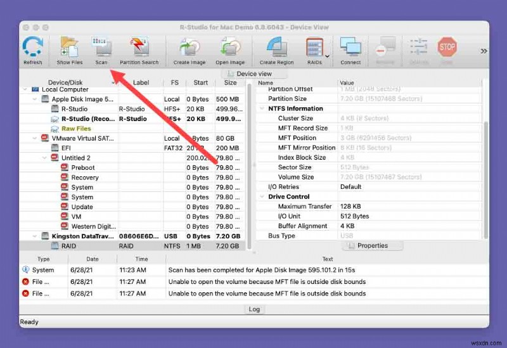Image resolution: width=507 pixels, height=348 pixels.
Task: Click the Kingston DataTraveler drive icon
Action: pyautogui.click(x=45, y=236)
